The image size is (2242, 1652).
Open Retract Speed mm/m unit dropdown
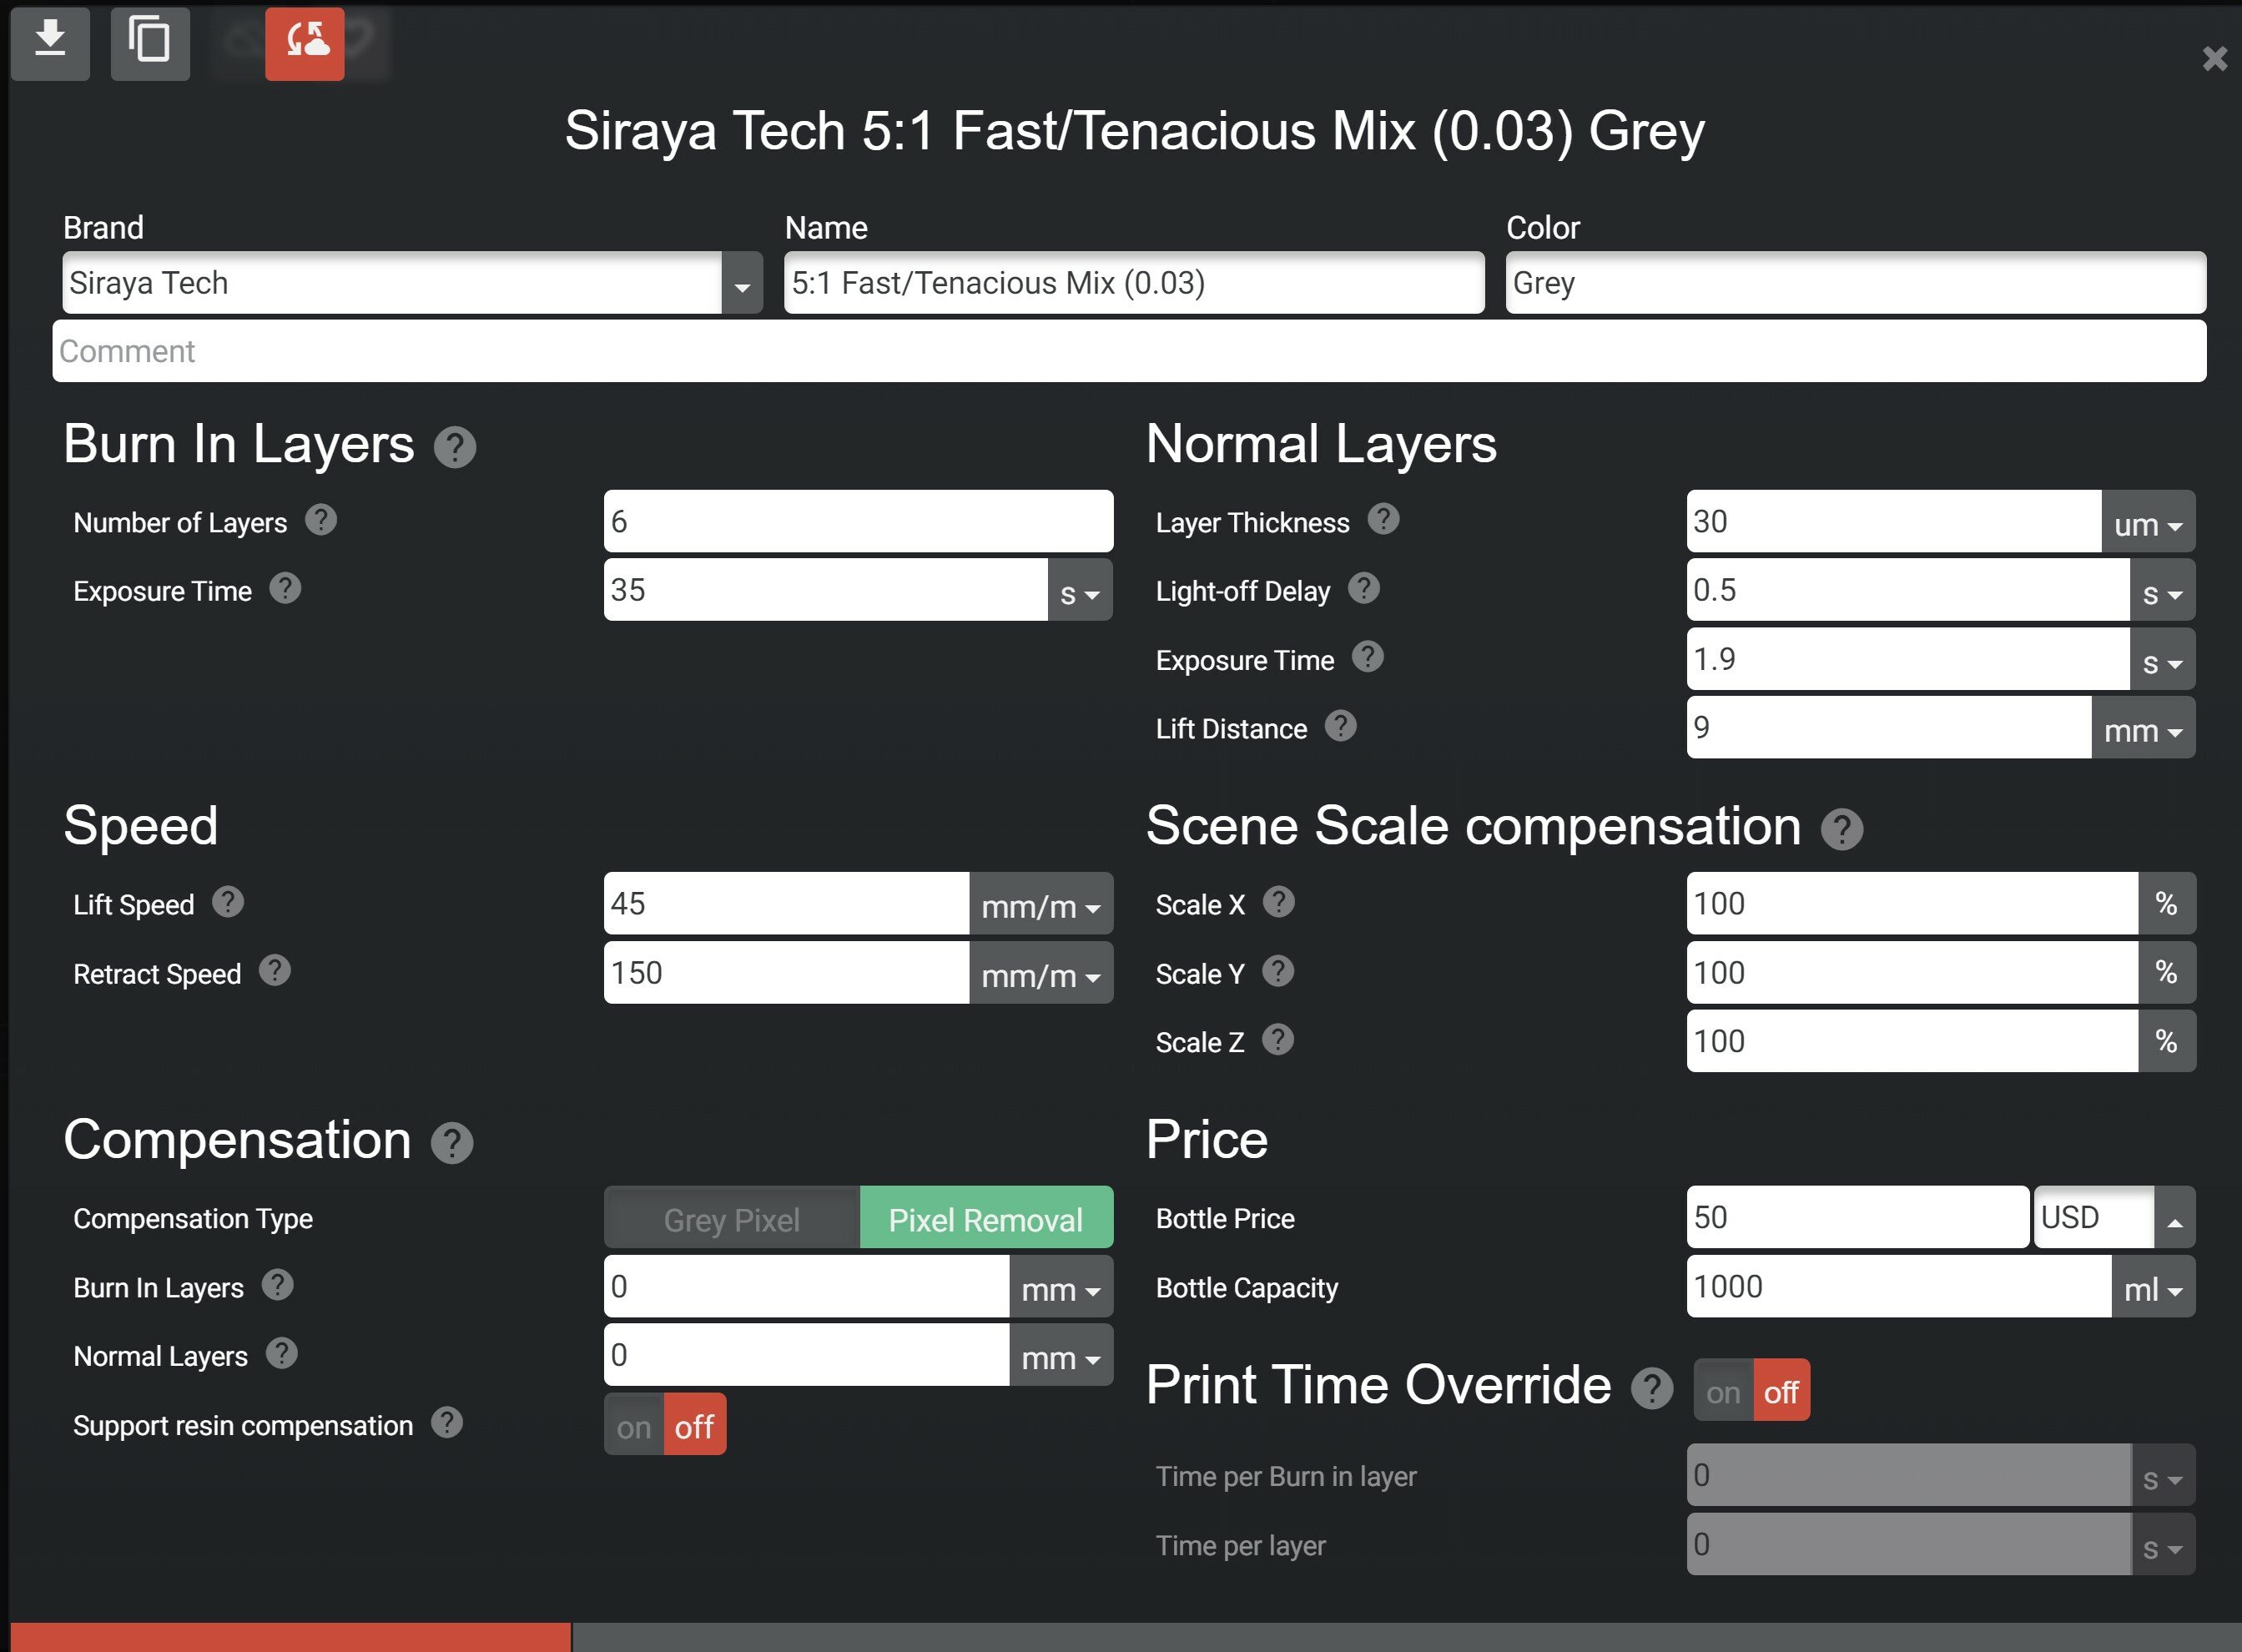pyautogui.click(x=1041, y=973)
